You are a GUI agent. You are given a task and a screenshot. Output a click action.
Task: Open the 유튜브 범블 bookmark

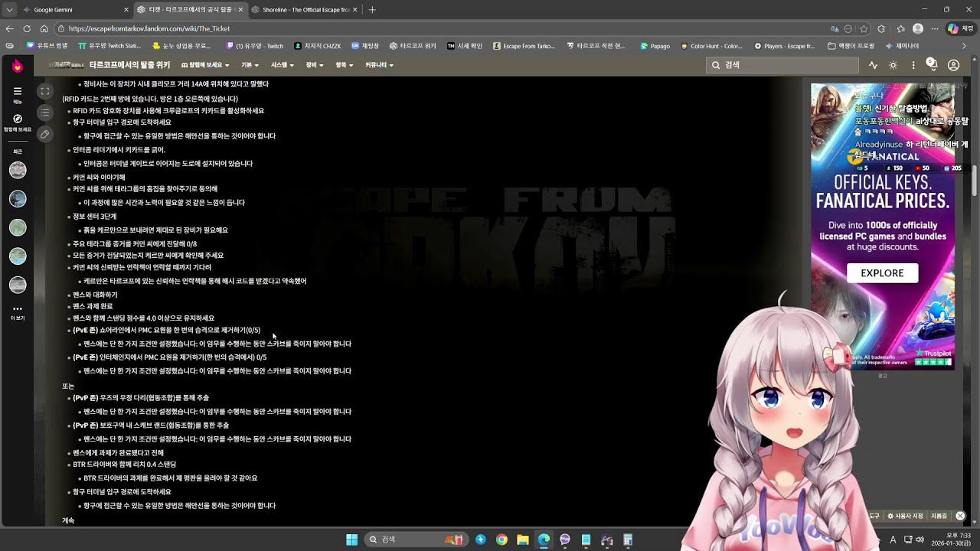(47, 46)
